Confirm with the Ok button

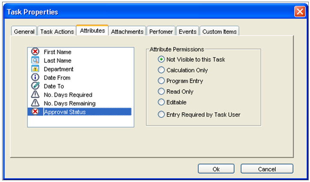[216, 169]
